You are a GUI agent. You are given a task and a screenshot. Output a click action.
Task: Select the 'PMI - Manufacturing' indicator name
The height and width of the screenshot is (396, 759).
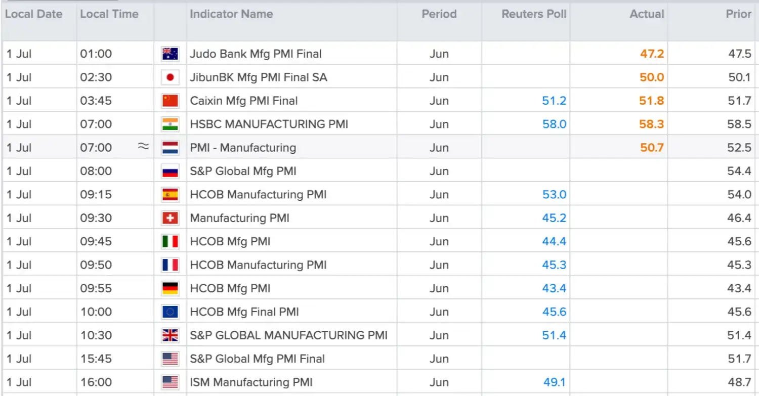point(243,148)
